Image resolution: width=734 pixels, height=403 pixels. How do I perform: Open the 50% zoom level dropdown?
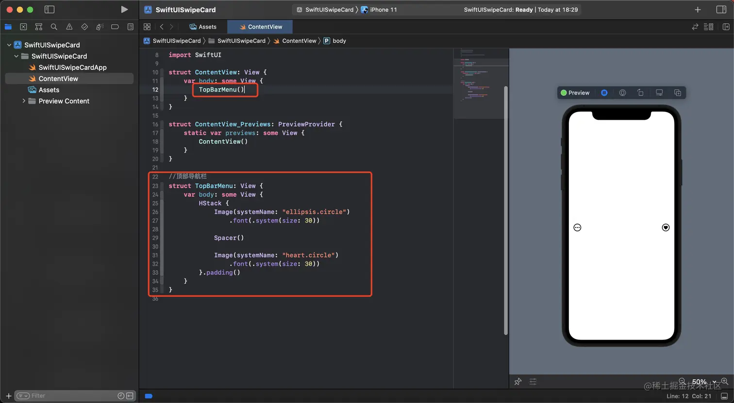click(703, 382)
